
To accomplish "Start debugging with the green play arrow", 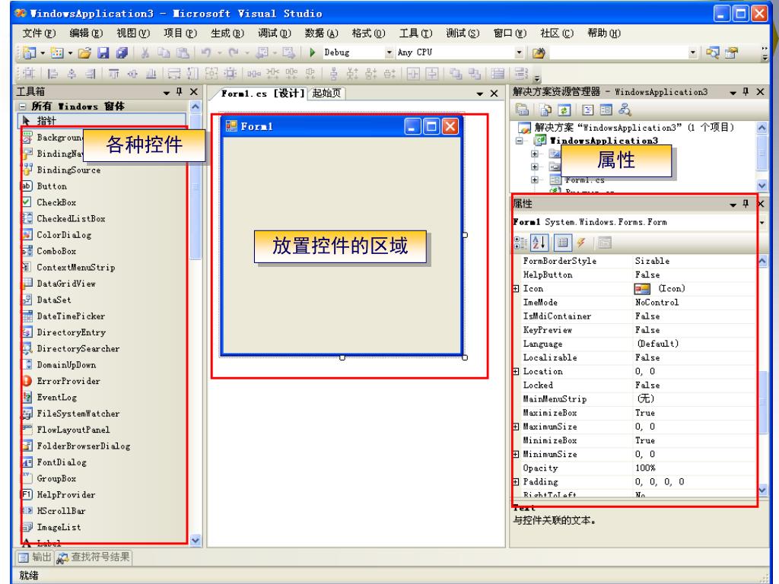I will coord(313,52).
